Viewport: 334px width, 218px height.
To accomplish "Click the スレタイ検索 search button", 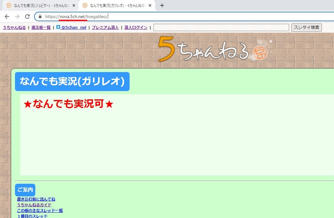I will pyautogui.click(x=306, y=27).
